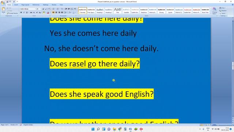Open the font name combo box
The height and width of the screenshot is (132, 234).
pos(28,9)
